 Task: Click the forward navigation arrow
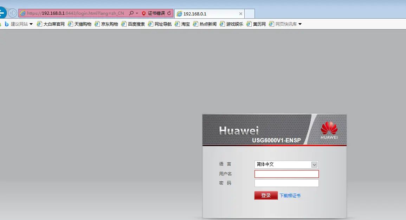(x=13, y=13)
